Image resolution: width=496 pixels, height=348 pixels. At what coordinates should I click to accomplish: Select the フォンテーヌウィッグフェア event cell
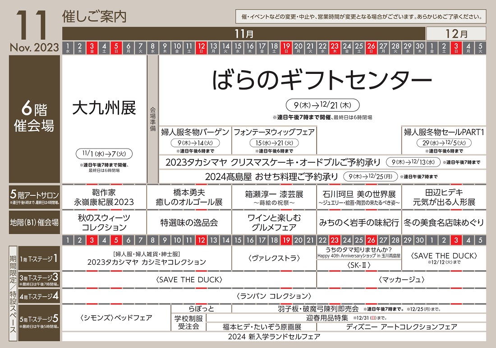(274, 140)
